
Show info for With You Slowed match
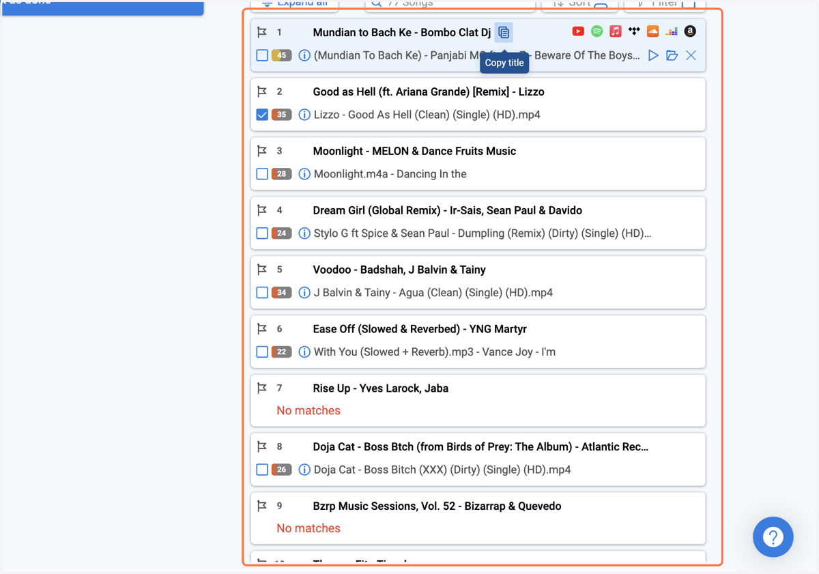point(304,352)
